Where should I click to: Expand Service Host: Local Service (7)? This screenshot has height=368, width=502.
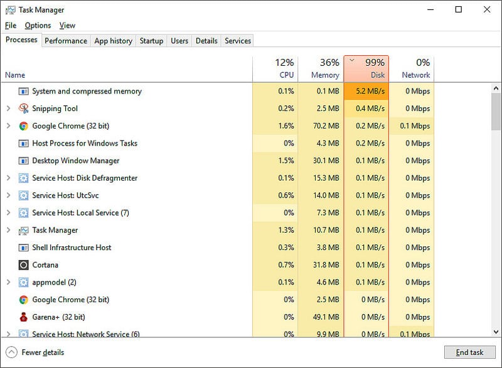point(9,213)
